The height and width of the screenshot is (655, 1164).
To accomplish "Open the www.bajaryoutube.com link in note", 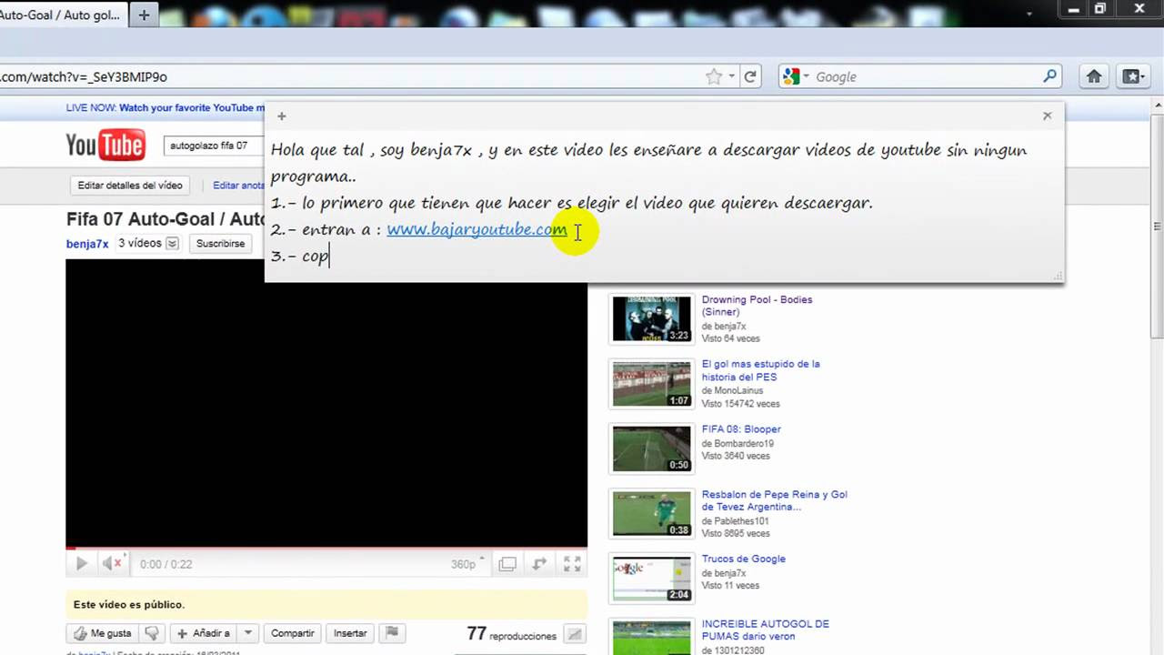I will tap(477, 229).
